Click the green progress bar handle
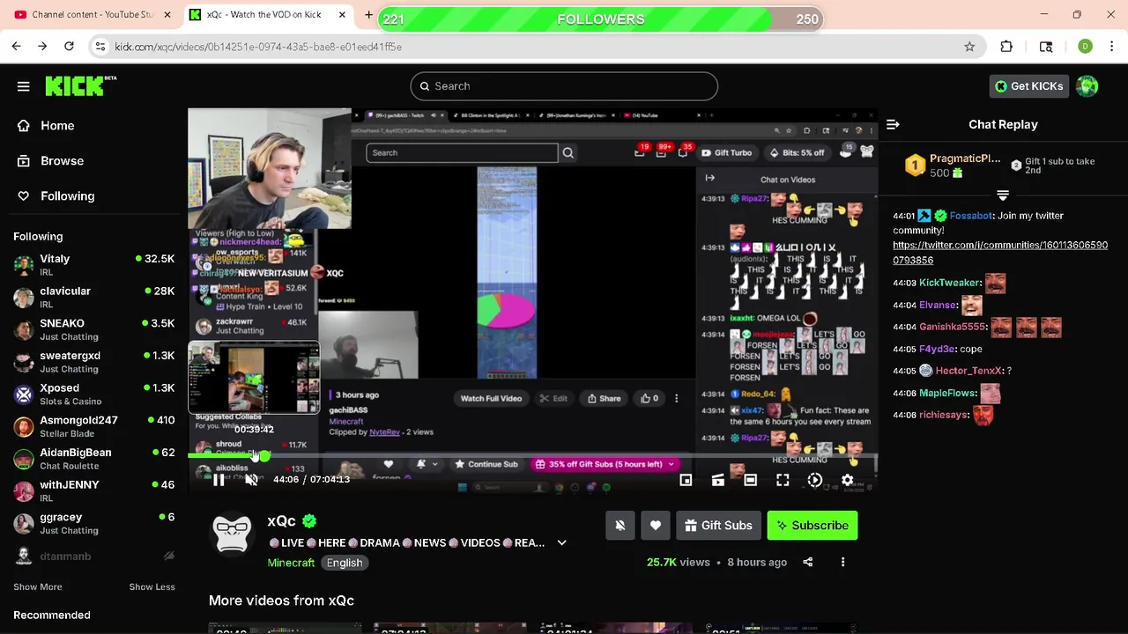The image size is (1128, 634). pyautogui.click(x=263, y=456)
